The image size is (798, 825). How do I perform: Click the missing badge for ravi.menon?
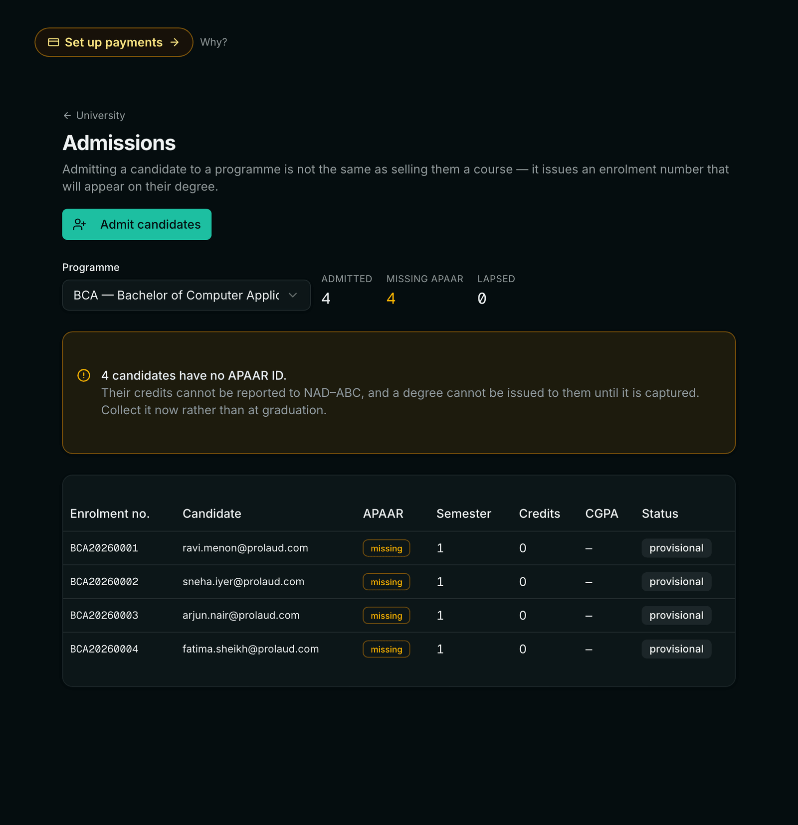[x=387, y=548]
